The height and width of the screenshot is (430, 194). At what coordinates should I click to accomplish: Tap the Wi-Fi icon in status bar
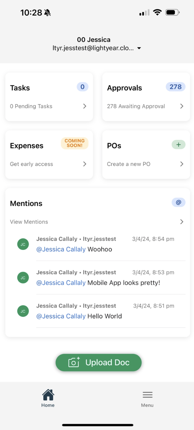tap(157, 13)
